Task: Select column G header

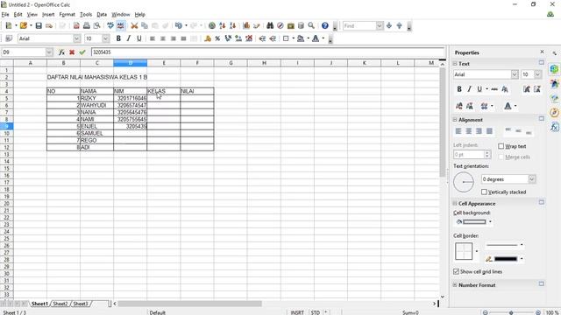Action: pos(231,63)
